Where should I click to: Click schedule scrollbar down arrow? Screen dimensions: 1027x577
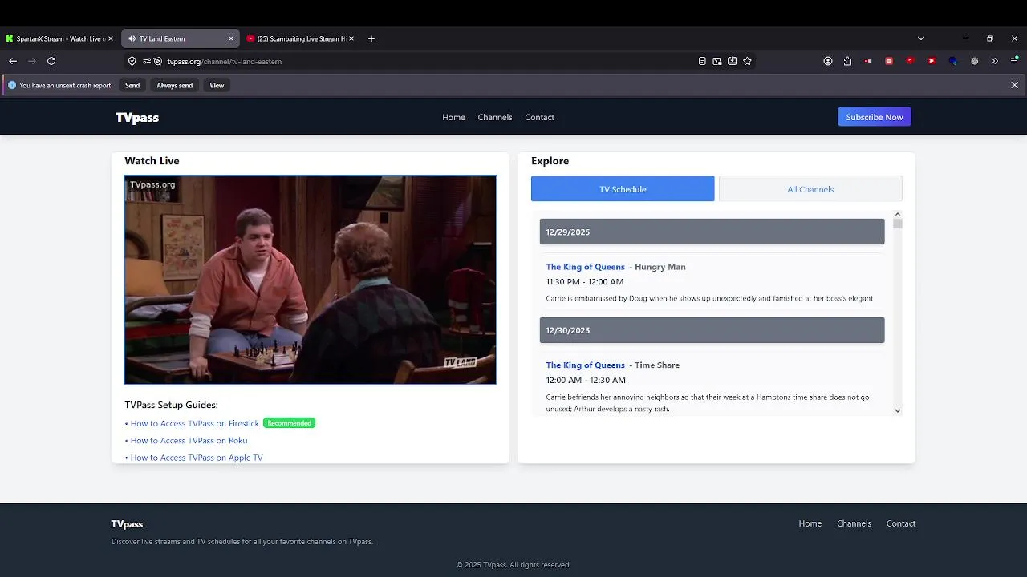(x=897, y=410)
